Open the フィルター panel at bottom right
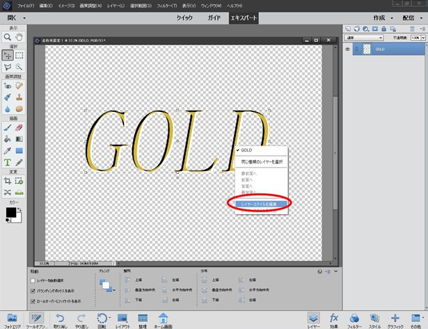This screenshot has width=428, height=329. click(x=354, y=321)
